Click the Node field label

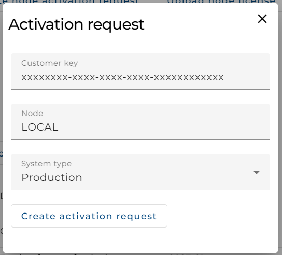click(32, 114)
